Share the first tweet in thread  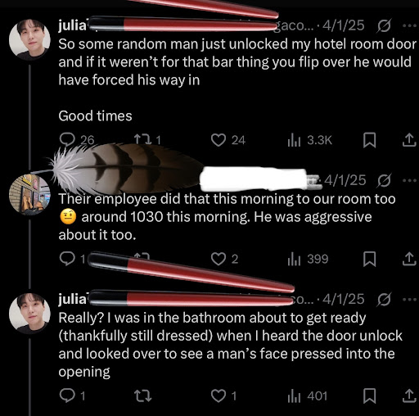[x=409, y=140]
